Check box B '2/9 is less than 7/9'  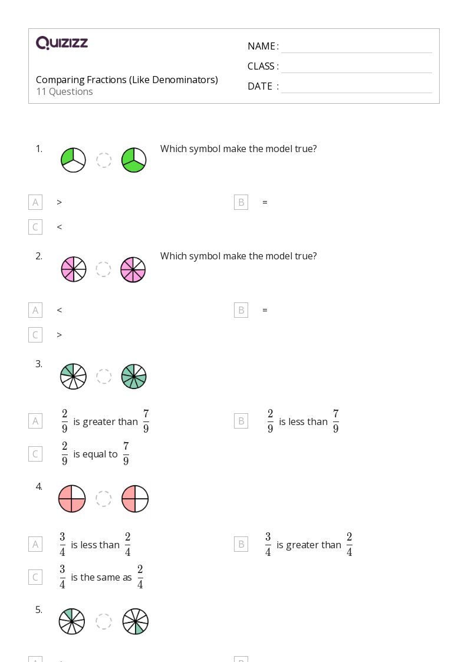(x=241, y=421)
